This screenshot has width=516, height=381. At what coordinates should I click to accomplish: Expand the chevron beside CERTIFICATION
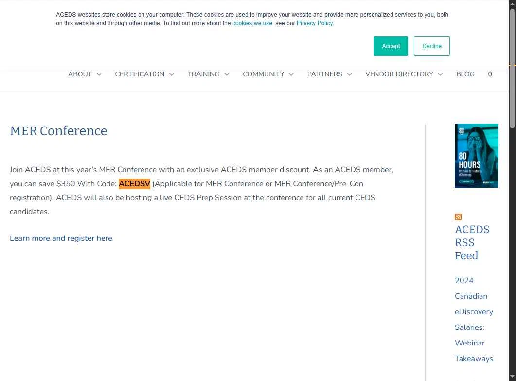click(172, 74)
